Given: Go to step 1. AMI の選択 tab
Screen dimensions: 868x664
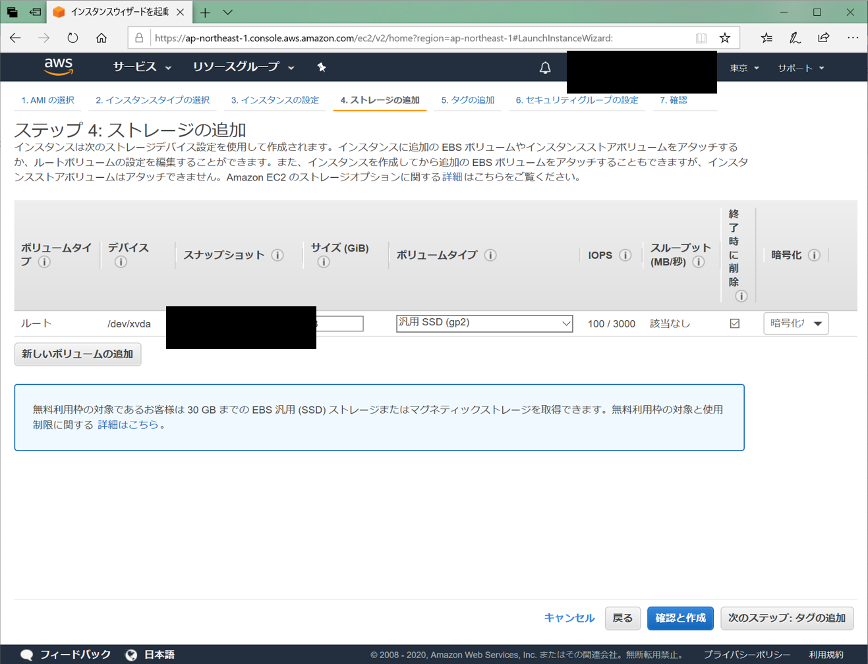Looking at the screenshot, I should pyautogui.click(x=48, y=100).
